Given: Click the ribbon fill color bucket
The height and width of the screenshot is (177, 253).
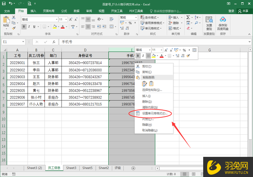Looking at the screenshot, I should click(x=55, y=26).
